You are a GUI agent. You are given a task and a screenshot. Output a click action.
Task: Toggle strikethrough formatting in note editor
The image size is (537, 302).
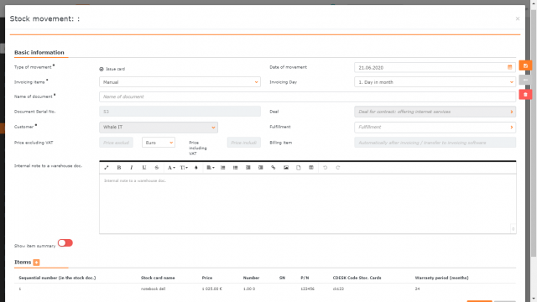tap(157, 168)
